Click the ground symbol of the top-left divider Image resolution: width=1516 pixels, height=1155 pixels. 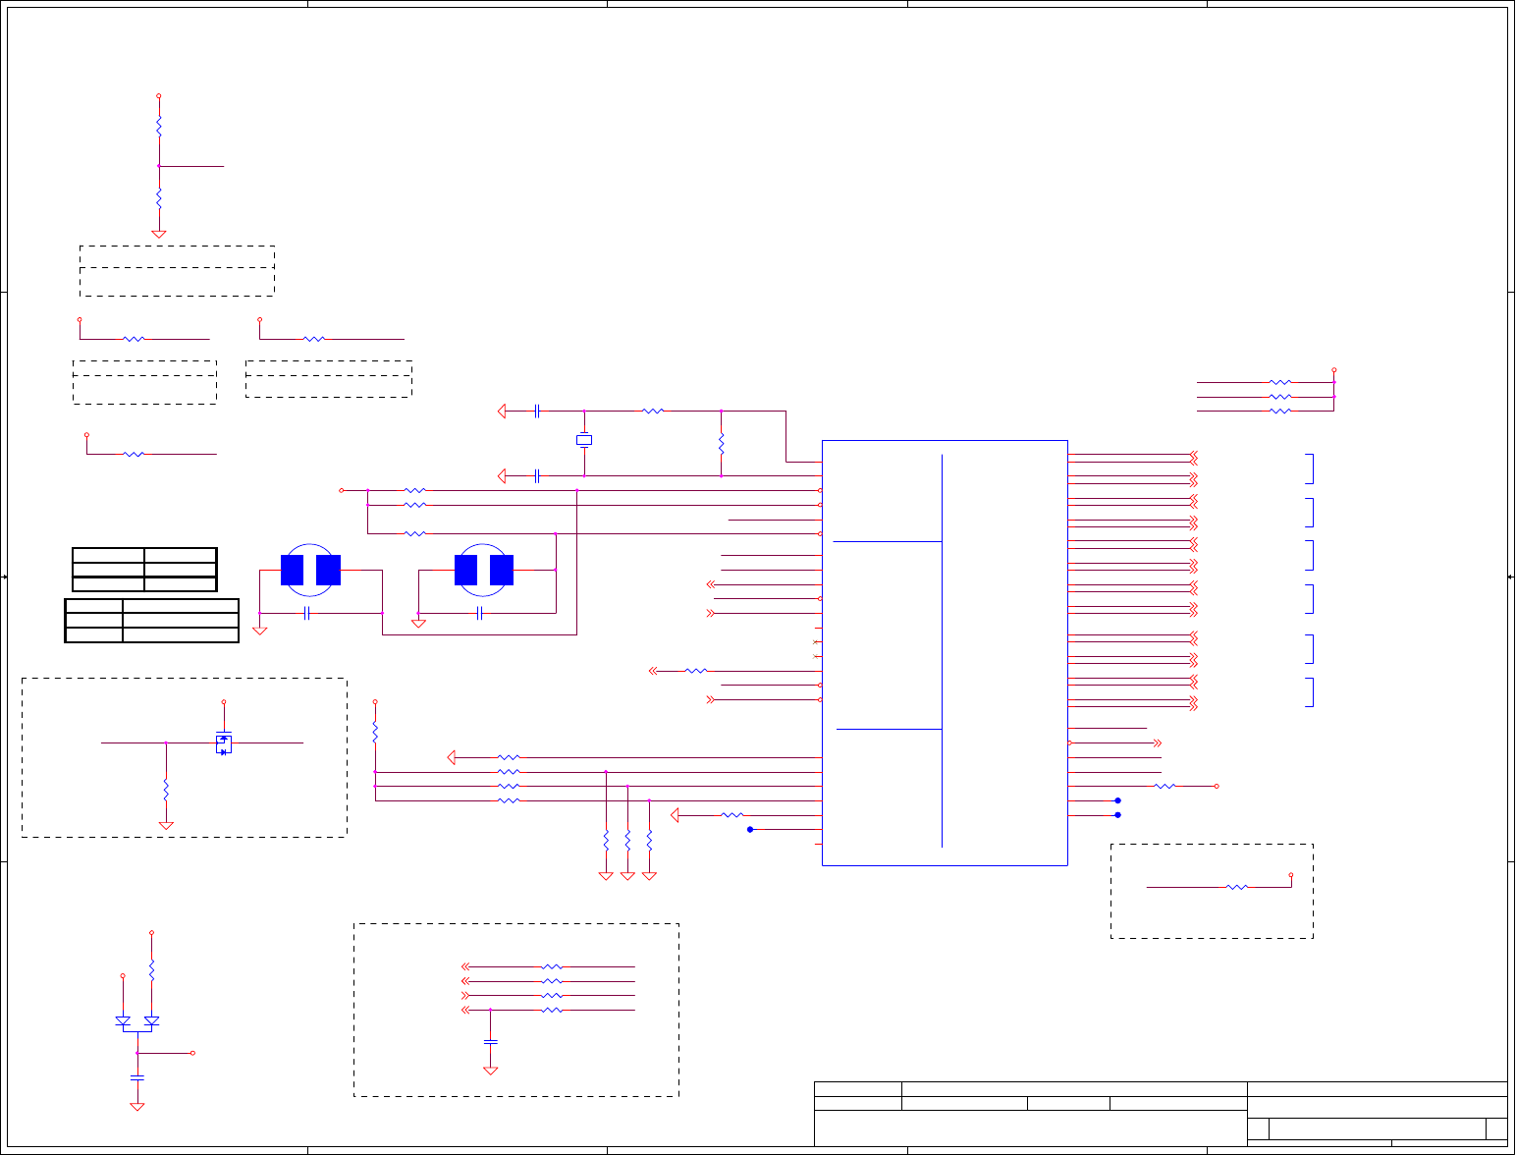tap(159, 234)
